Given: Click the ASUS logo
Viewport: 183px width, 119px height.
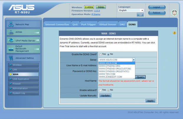Looking at the screenshot, I should [22, 7].
